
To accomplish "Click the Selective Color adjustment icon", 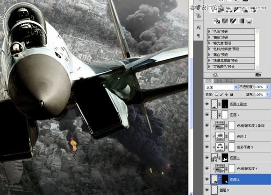I will 249,21.
